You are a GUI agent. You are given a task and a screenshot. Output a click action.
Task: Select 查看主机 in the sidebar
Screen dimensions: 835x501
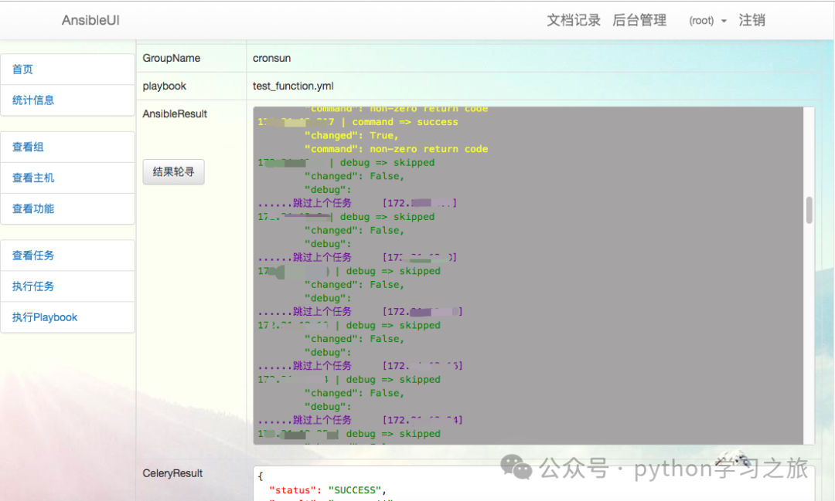tap(67, 178)
